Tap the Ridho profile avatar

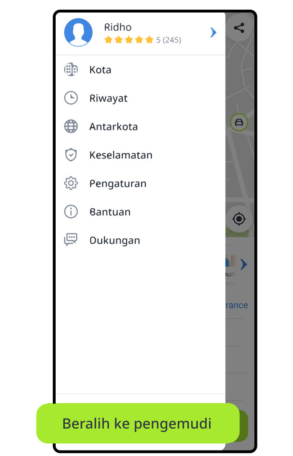pyautogui.click(x=78, y=32)
